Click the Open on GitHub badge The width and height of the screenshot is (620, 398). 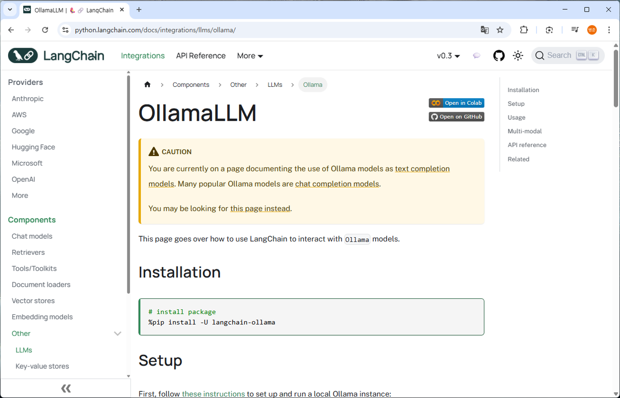click(457, 117)
